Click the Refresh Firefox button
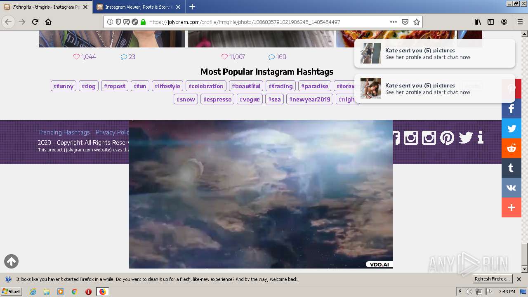The height and width of the screenshot is (297, 528). pyautogui.click(x=492, y=279)
